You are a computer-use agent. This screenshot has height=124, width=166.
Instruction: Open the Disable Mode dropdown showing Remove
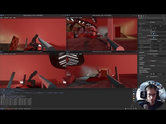159,56
